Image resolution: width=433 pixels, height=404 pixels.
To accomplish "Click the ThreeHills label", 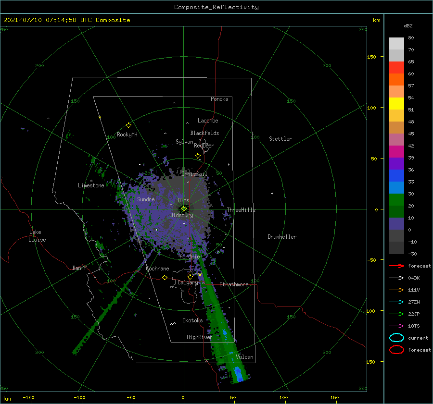I will (242, 210).
